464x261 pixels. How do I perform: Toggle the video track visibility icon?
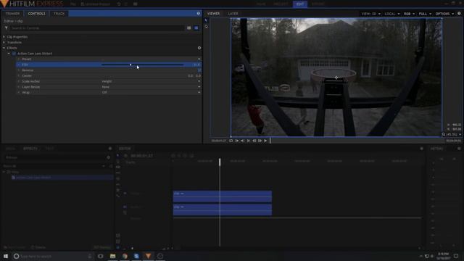point(125,194)
